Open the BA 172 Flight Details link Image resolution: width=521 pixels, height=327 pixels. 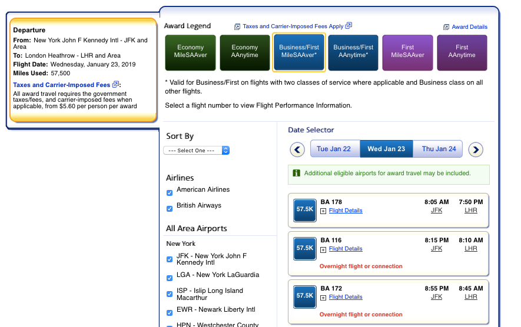click(346, 297)
